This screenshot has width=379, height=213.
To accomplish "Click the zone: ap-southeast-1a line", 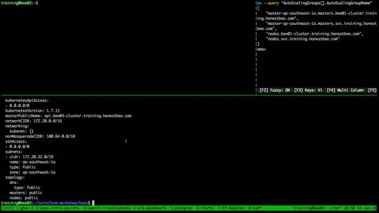I will coord(33,172).
